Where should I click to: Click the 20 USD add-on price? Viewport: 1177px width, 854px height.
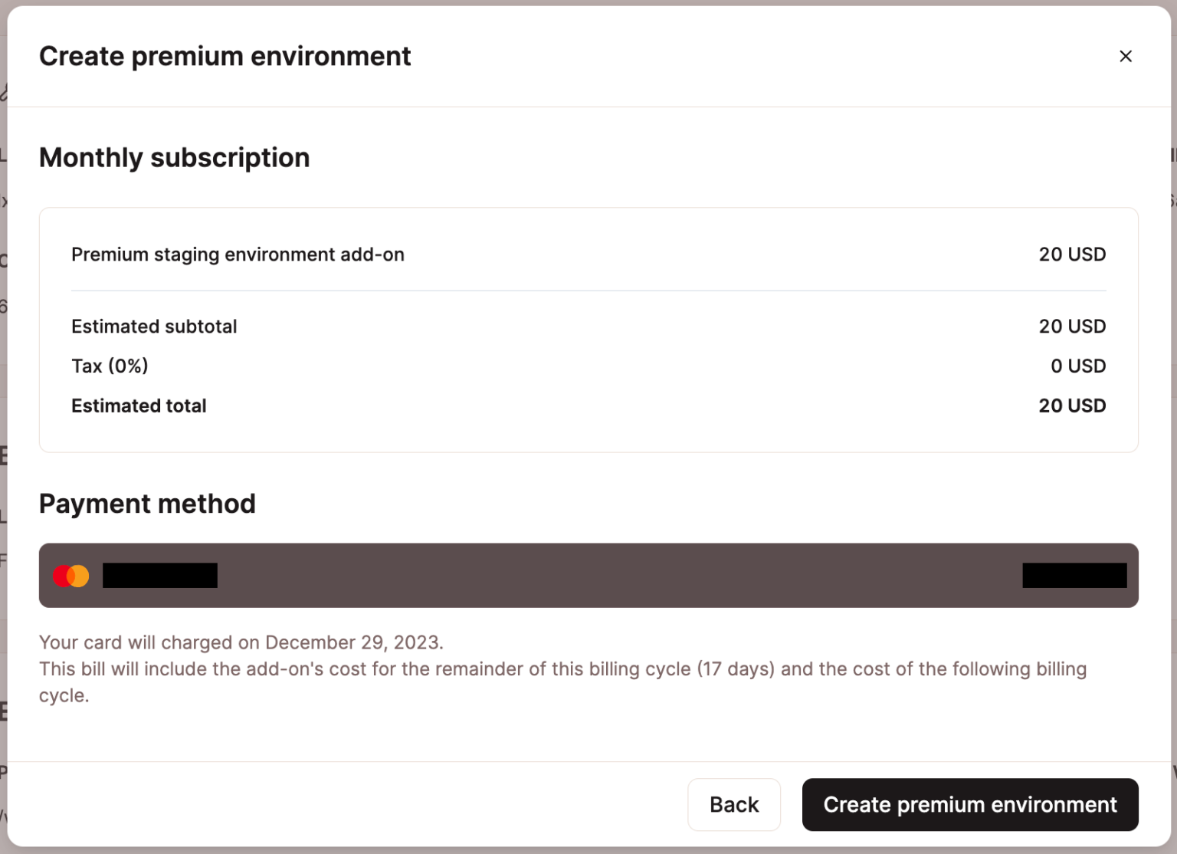[x=1072, y=255]
